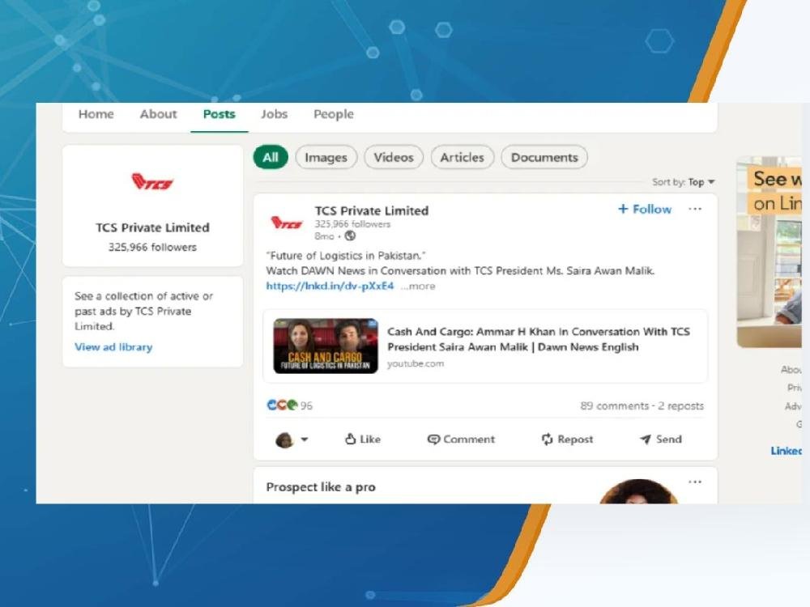The width and height of the screenshot is (810, 607).
Task: Click the Comment speech bubble icon
Action: click(x=434, y=439)
